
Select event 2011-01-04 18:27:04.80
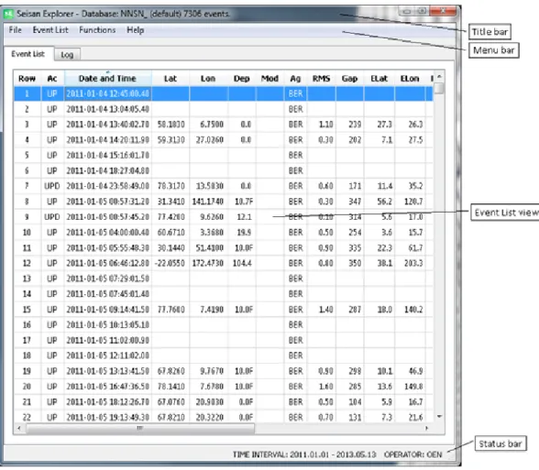[224, 170]
